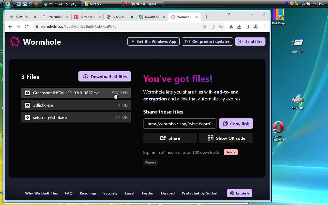328x205 pixels.
Task: Open the Legal footer link
Action: 130,193
